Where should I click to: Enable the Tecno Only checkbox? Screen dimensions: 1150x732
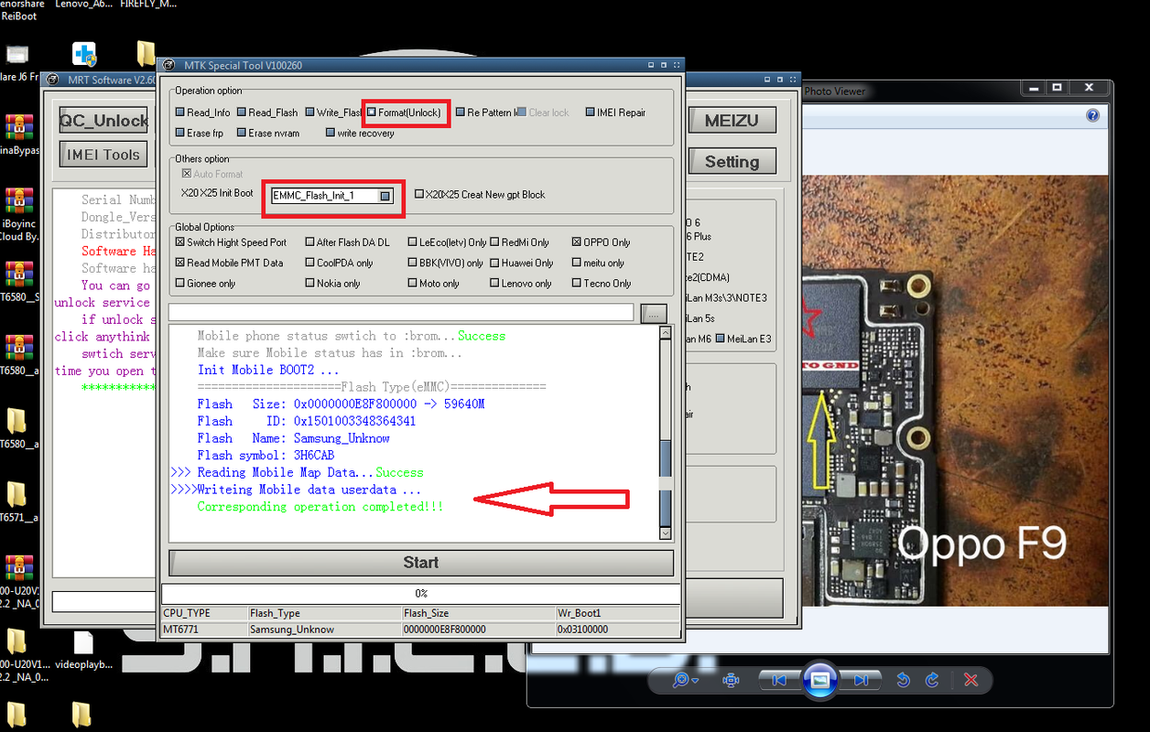click(x=576, y=283)
